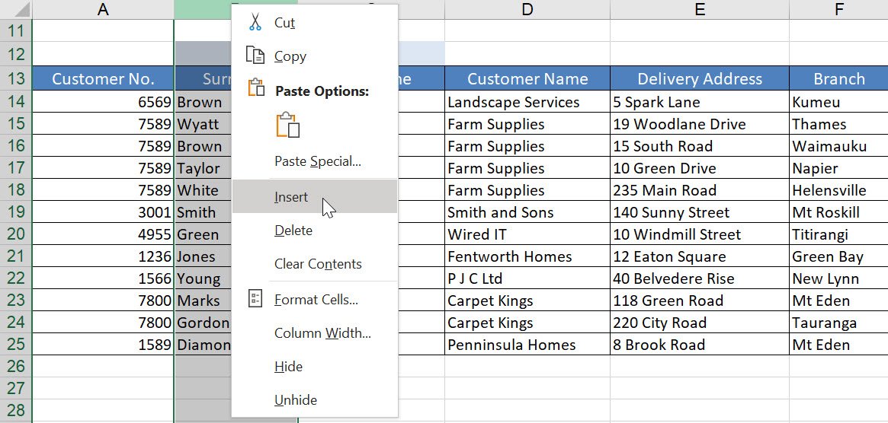Open Paste Special dialog

[x=314, y=161]
